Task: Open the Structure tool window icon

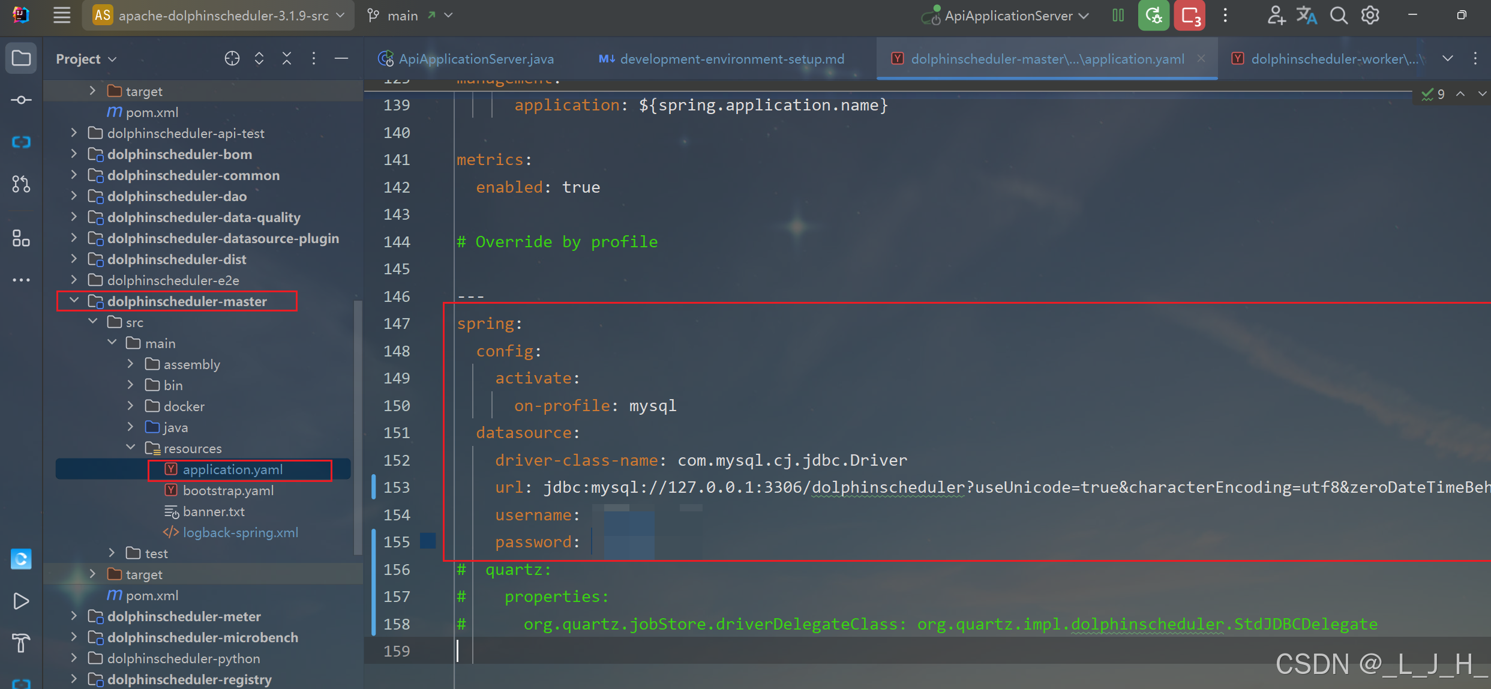Action: click(x=21, y=238)
